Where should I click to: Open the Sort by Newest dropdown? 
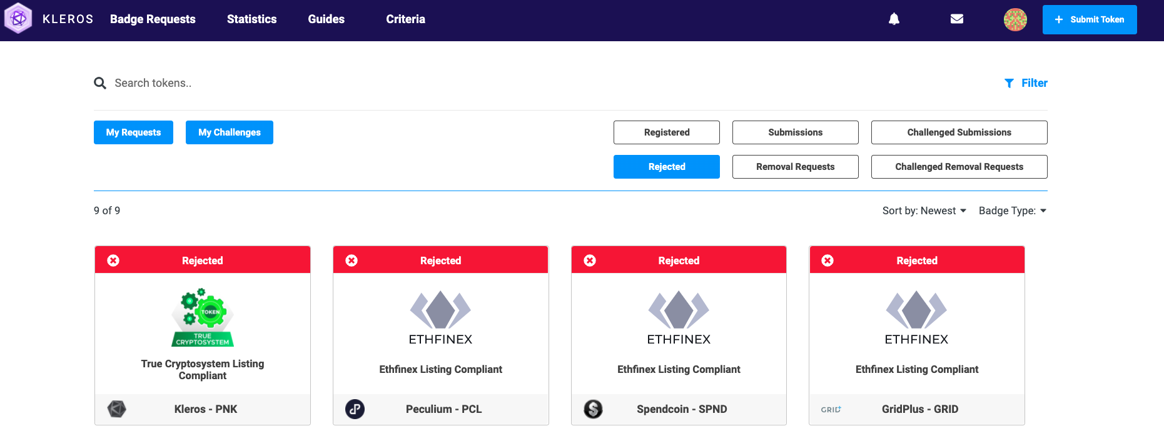924,211
